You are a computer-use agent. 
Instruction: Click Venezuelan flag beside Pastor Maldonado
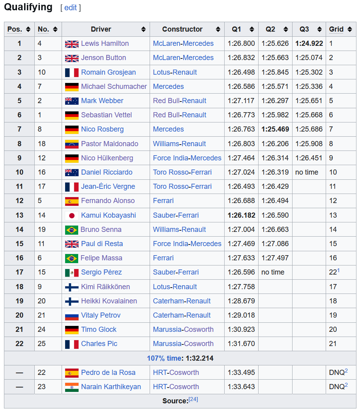(x=72, y=144)
